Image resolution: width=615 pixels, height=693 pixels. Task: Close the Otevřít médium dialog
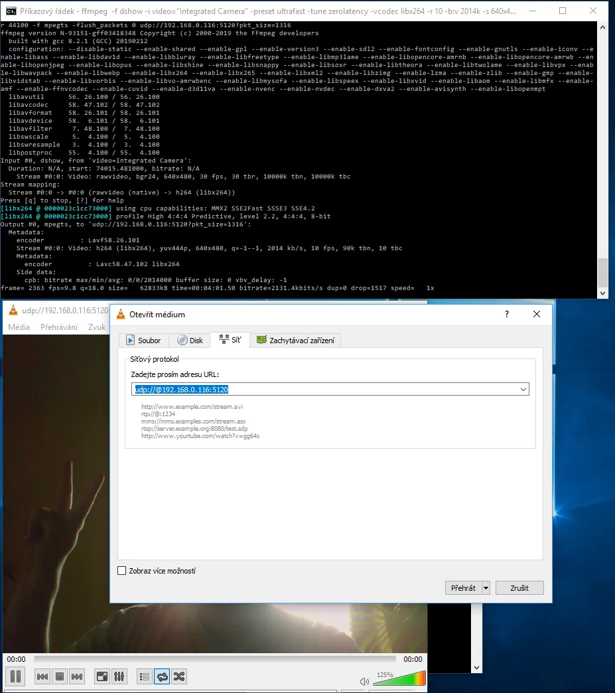[537, 314]
